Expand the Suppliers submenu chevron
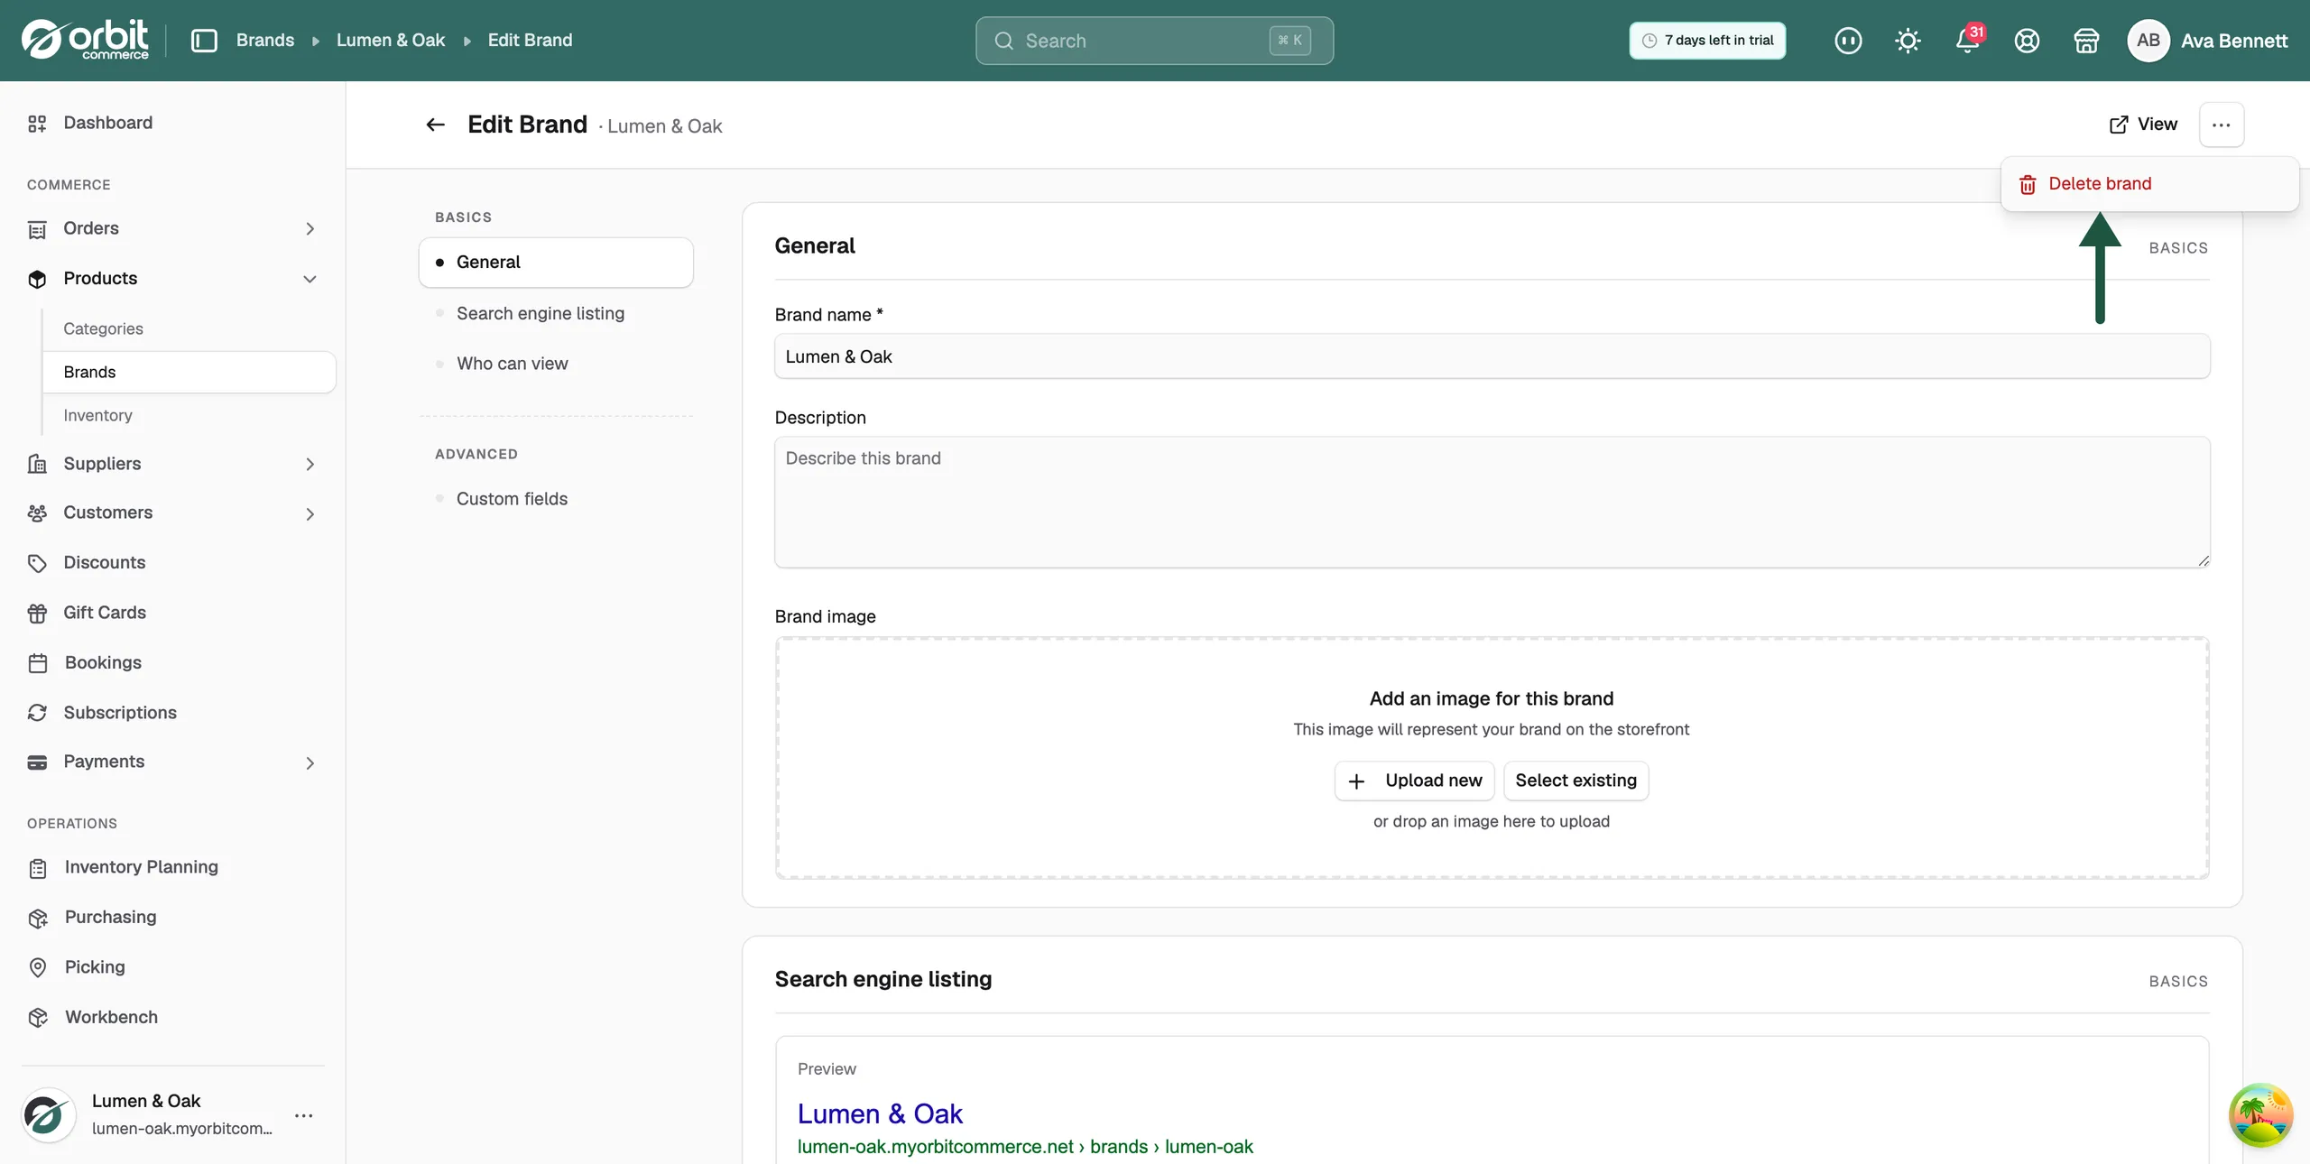The width and height of the screenshot is (2310, 1164). [310, 464]
